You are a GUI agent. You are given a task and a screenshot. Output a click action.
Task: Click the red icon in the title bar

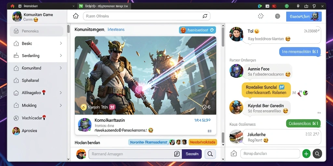click(x=274, y=6)
